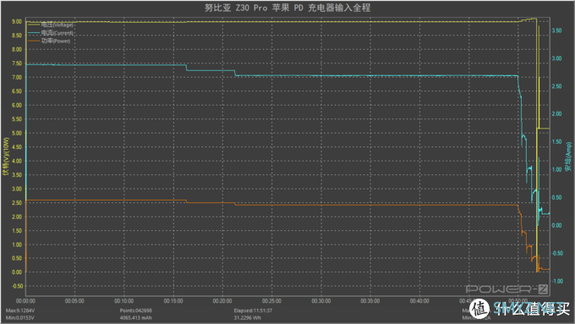Click the 5.00 tick on voltage axis
575x324 pixels.
(x=17, y=133)
